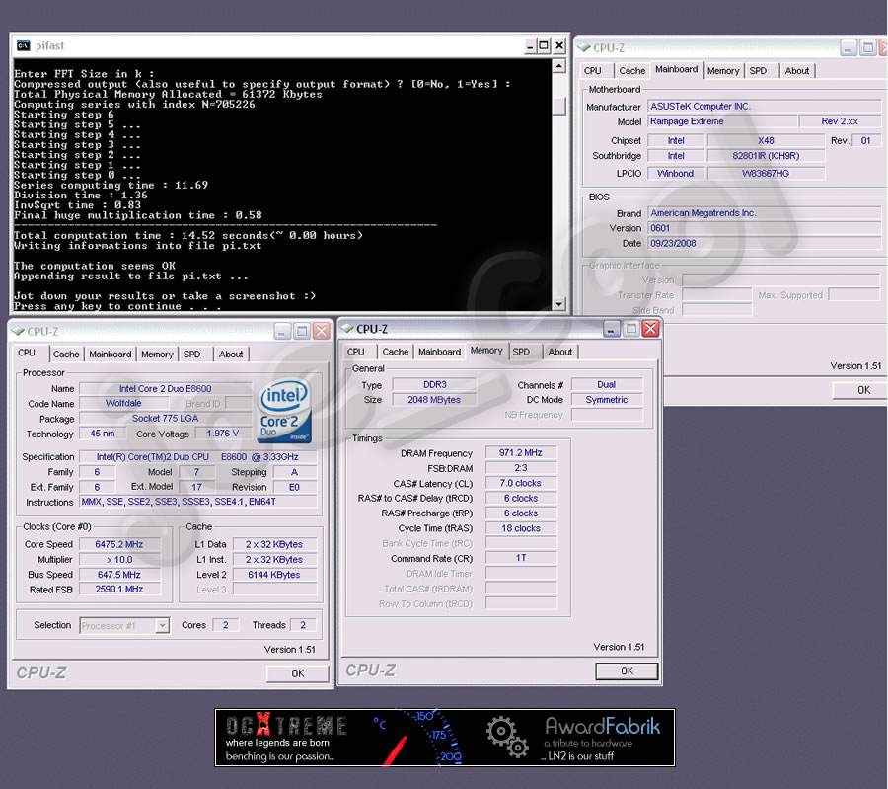Click the CPU-Z memory window title icon

(347, 329)
